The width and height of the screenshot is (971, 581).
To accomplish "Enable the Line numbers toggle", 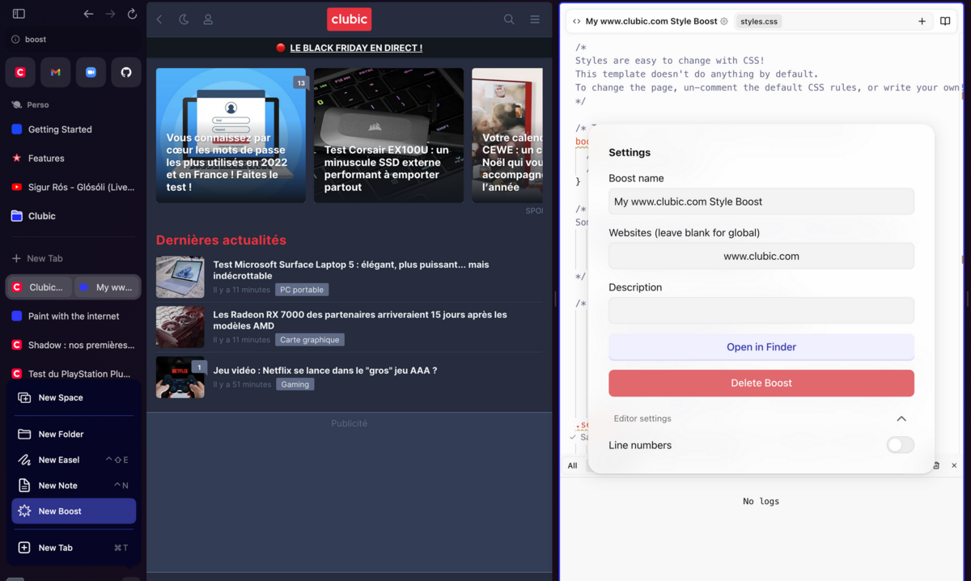I will click(900, 445).
